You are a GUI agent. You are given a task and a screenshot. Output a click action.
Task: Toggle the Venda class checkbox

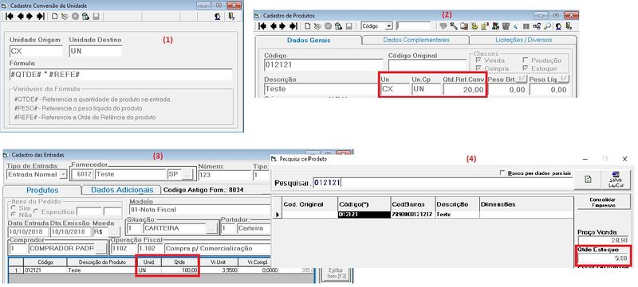coord(478,60)
